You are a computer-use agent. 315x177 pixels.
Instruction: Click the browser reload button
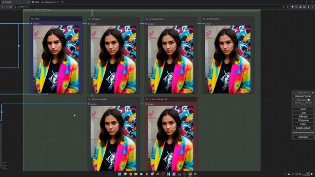tap(10, 6)
